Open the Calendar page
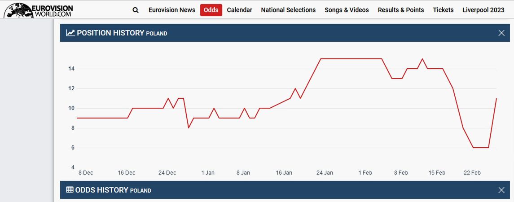This screenshot has width=514, height=202. pyautogui.click(x=239, y=10)
